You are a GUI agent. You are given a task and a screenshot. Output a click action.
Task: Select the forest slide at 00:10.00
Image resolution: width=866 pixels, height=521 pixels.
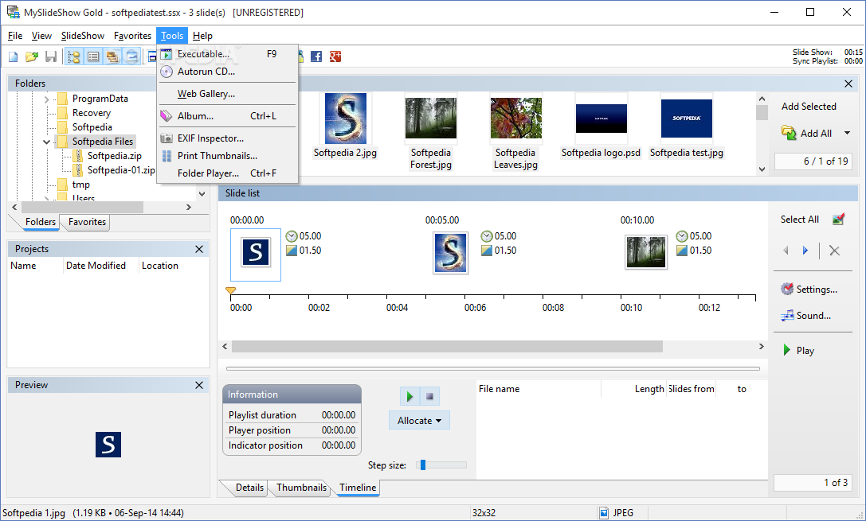tap(646, 252)
